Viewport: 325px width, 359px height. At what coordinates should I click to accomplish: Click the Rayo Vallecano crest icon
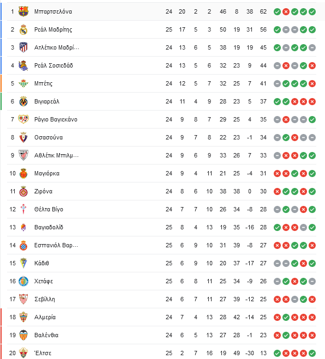[23, 119]
